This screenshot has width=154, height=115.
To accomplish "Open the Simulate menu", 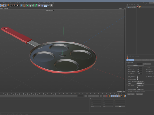I will [19, 3].
